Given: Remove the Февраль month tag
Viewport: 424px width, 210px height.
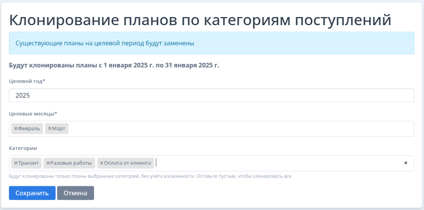Looking at the screenshot, I should point(16,129).
